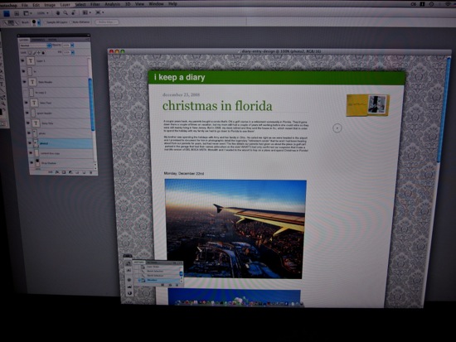Click the lock transparent pixels icon
The width and height of the screenshot is (456, 342).
coord(30,53)
